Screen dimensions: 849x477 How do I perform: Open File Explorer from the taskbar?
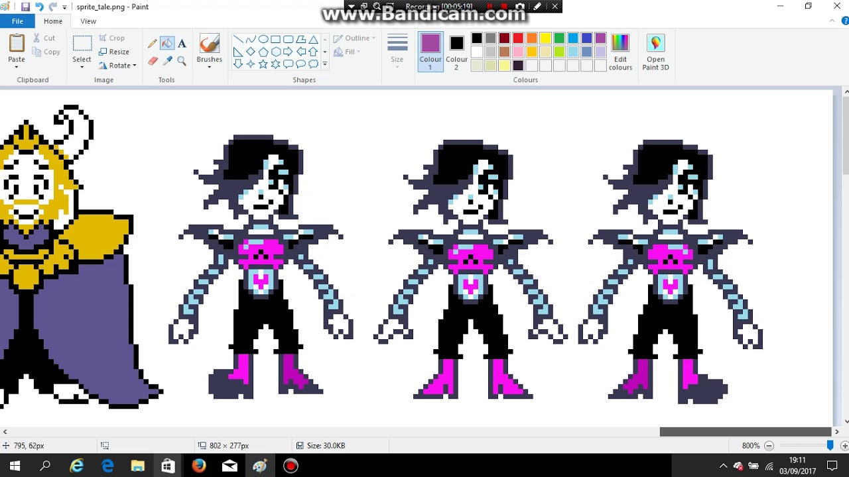137,466
